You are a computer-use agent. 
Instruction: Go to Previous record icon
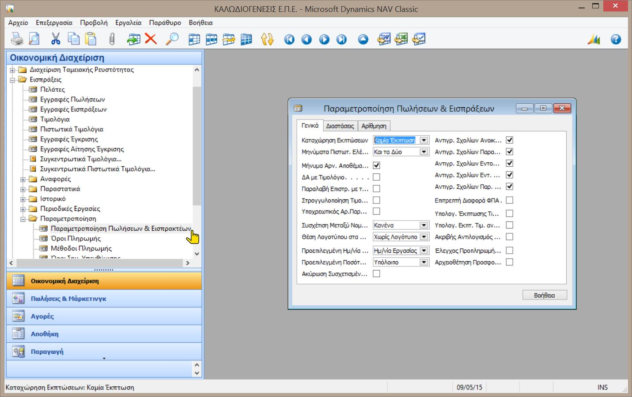(307, 40)
